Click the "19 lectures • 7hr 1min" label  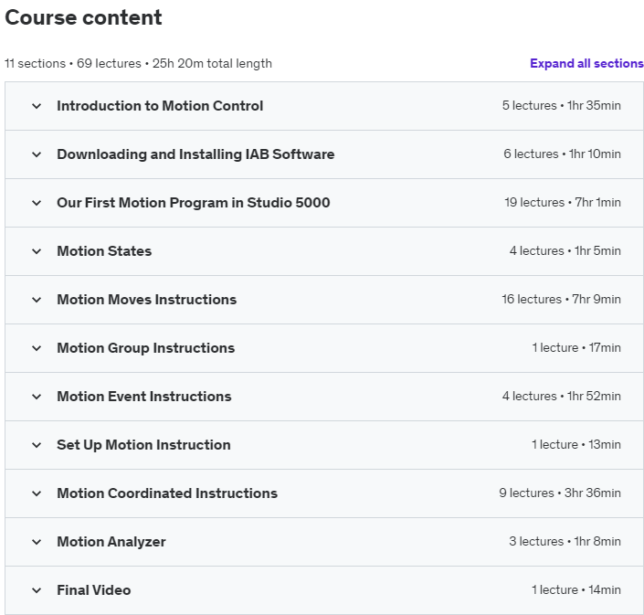562,203
